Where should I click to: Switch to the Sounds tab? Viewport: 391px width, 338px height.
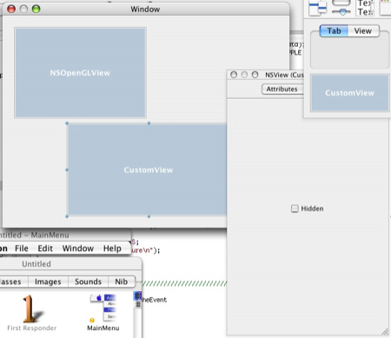(x=88, y=282)
